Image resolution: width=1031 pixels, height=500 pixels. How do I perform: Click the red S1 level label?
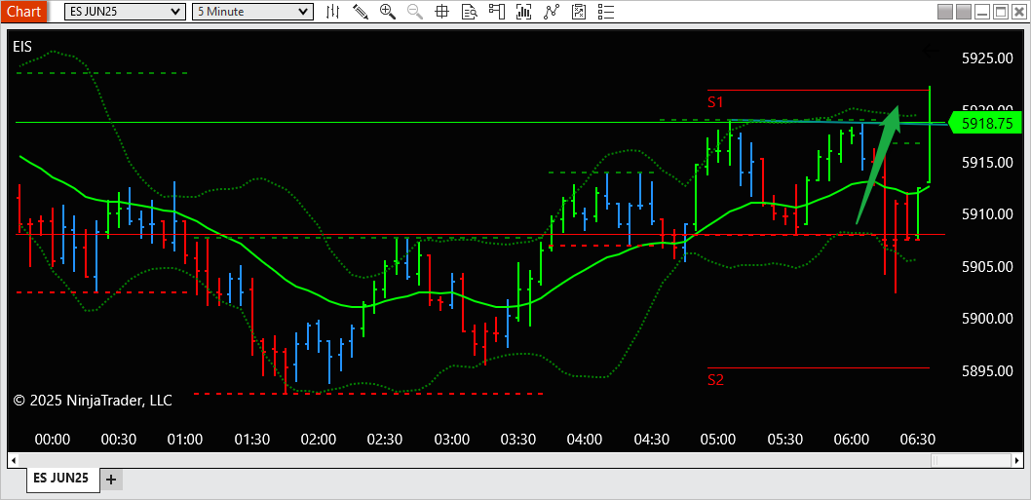pos(715,102)
